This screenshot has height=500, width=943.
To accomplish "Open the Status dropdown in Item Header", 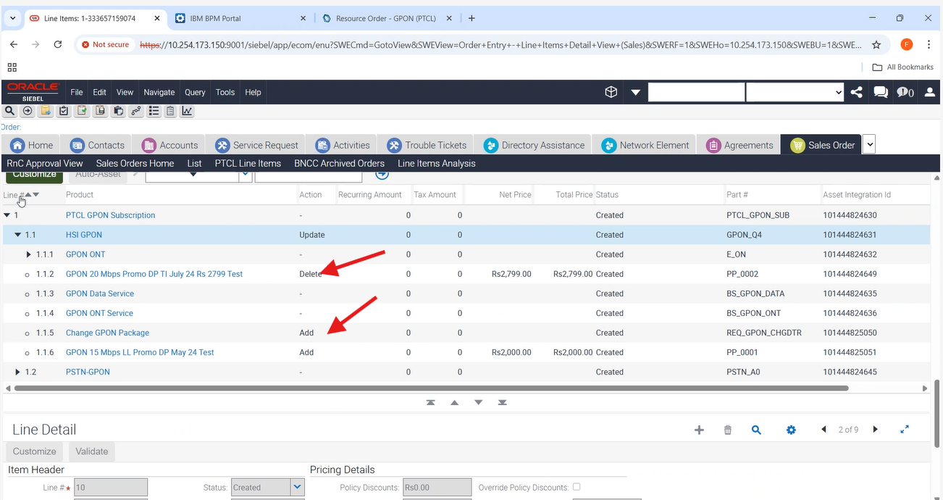I will point(297,488).
